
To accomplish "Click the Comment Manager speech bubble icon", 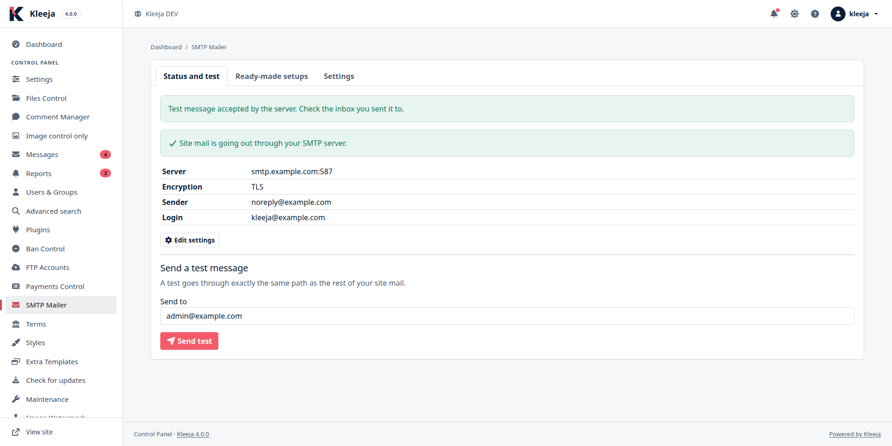I will click(16, 117).
